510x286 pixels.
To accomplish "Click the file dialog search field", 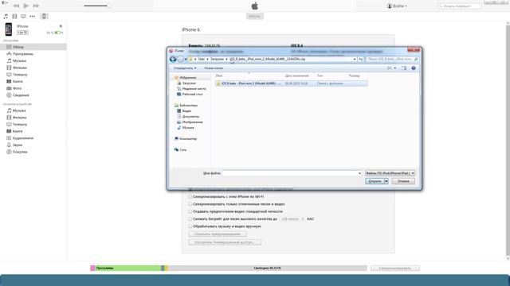I will [x=392, y=60].
